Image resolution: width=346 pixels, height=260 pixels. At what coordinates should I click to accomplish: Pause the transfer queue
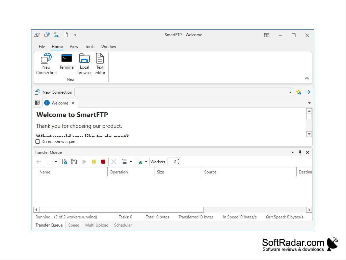coord(94,162)
